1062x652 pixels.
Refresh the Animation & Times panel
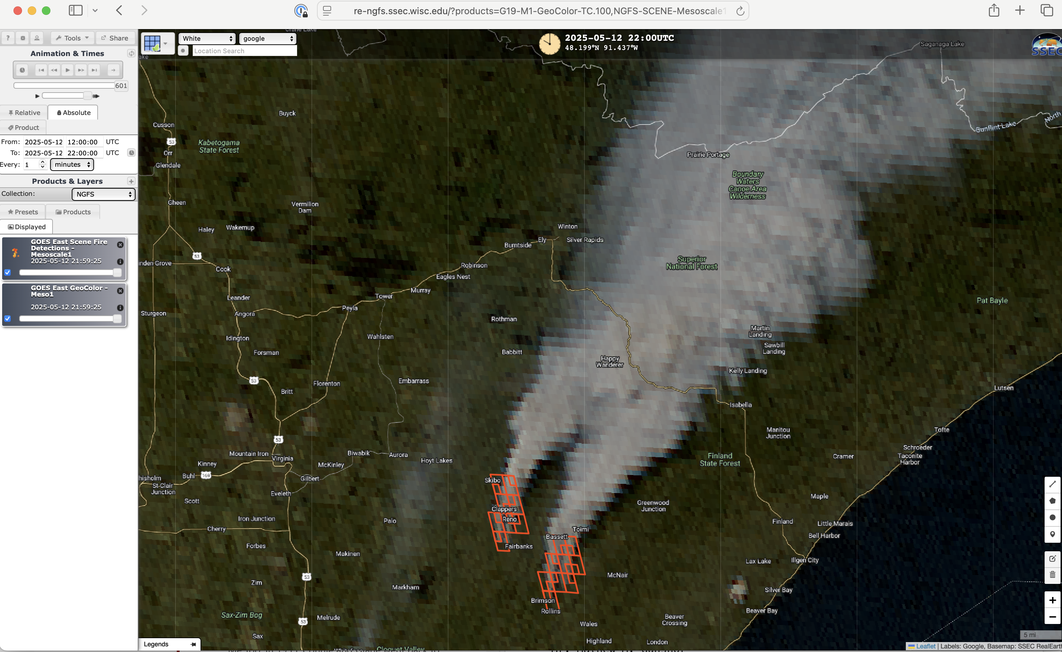(x=131, y=54)
